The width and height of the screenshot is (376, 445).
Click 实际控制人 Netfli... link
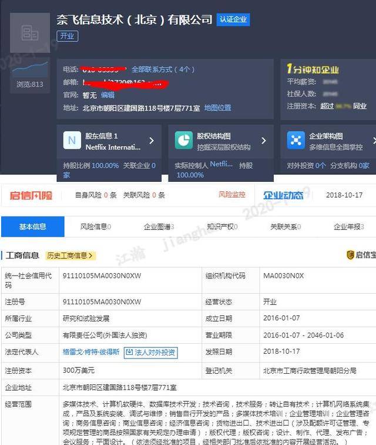(221, 164)
